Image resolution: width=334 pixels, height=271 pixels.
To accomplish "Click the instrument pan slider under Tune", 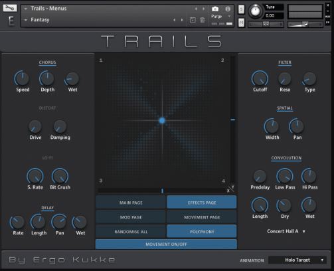I will click(266, 25).
